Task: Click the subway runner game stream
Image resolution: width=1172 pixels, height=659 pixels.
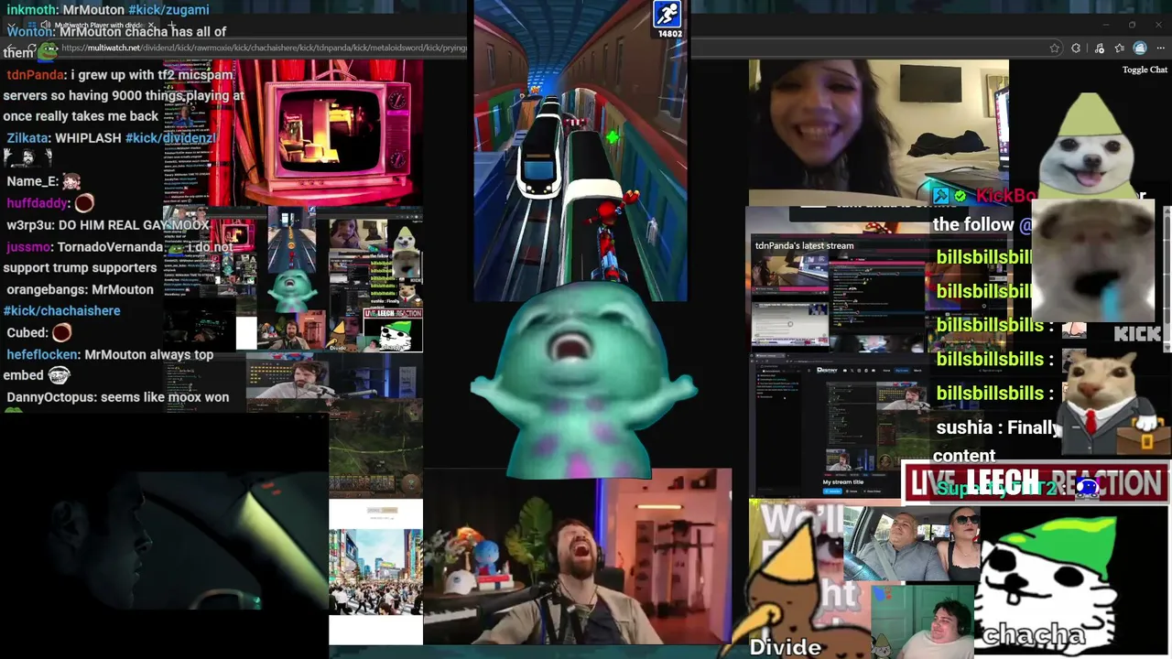Action: [x=581, y=150]
